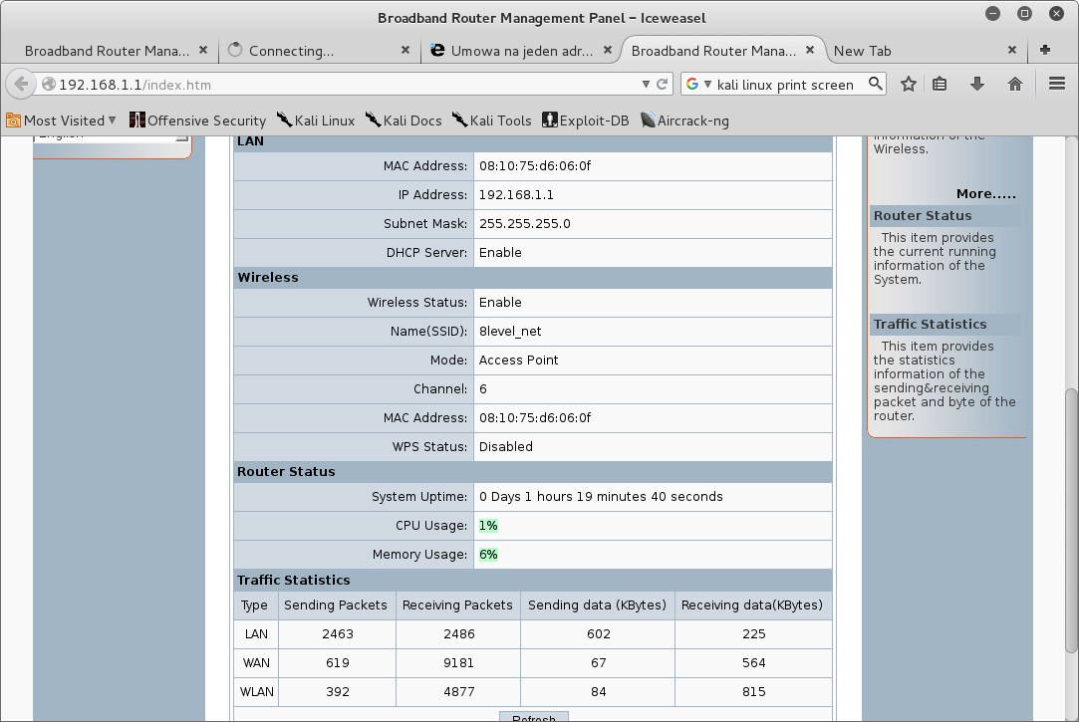Click the More..... link in help panel
The width and height of the screenshot is (1079, 722).
[x=985, y=194]
